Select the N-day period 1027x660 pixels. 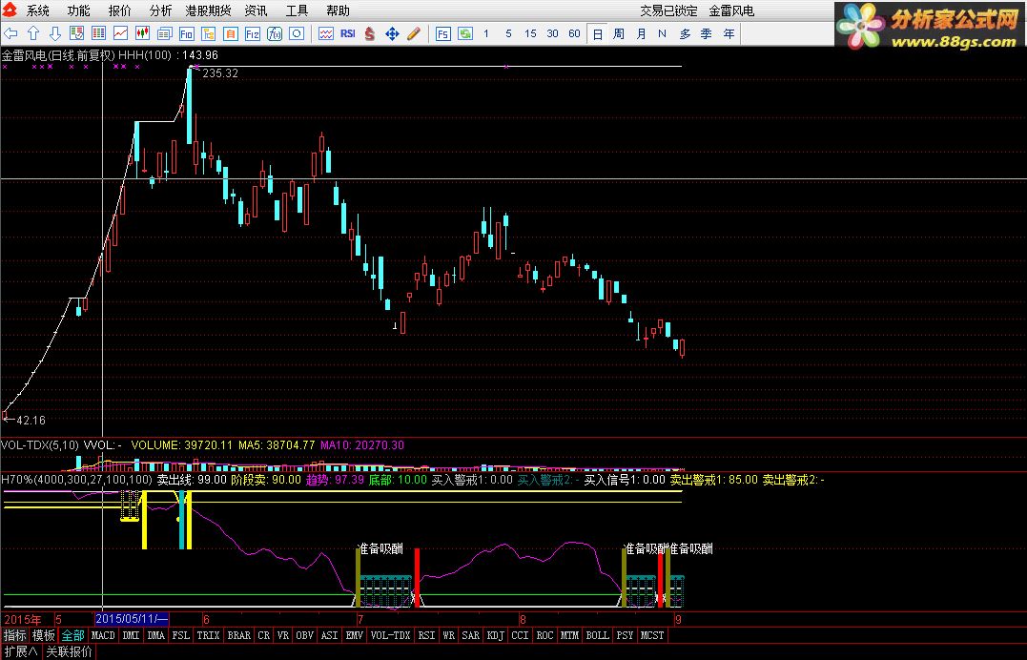[x=662, y=33]
